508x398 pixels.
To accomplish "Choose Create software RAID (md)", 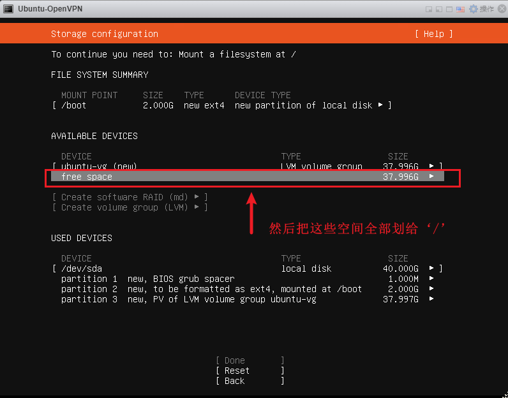I will (x=130, y=197).
